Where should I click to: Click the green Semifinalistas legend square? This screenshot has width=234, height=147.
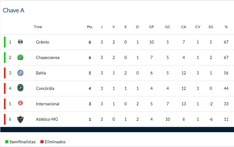tap(7, 142)
